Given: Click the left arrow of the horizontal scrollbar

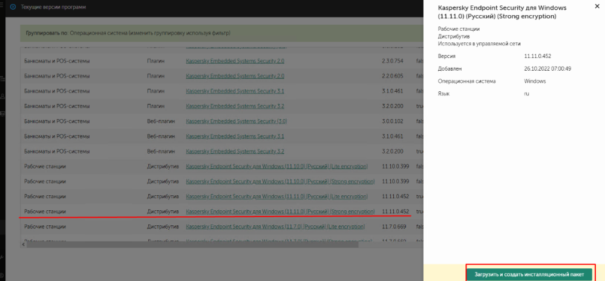Looking at the screenshot, I should [23, 244].
